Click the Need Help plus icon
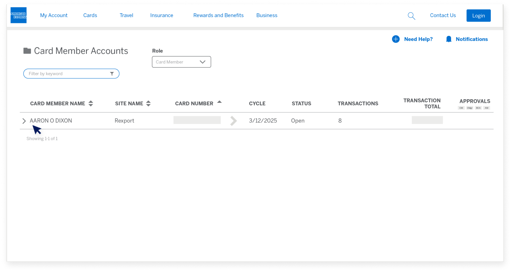This screenshot has height=270, width=512. [x=396, y=39]
